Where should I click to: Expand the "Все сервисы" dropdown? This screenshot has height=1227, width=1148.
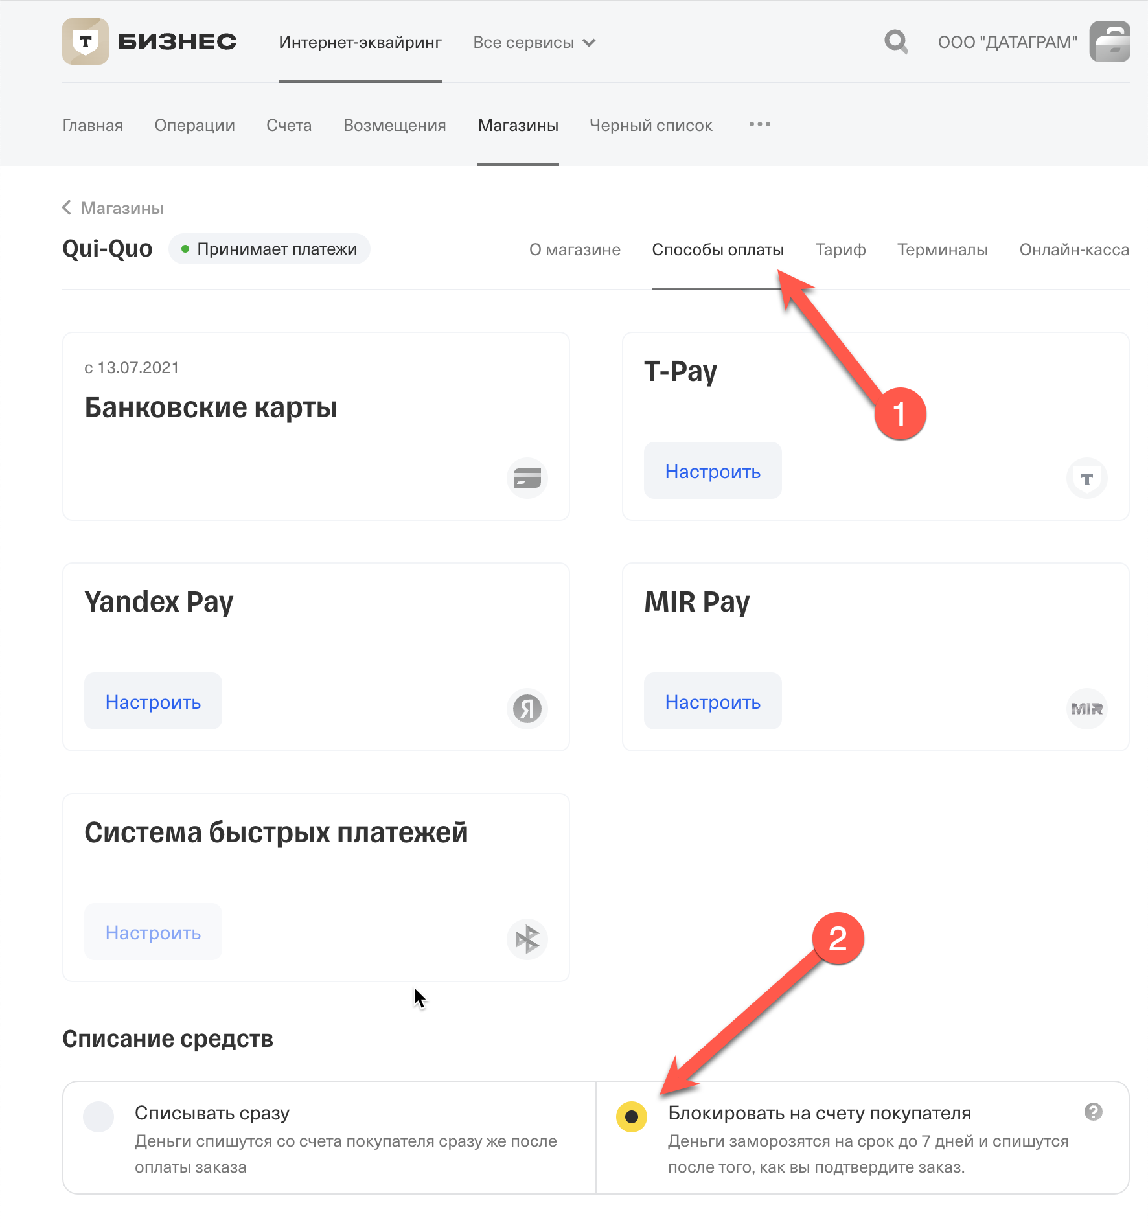pos(534,43)
